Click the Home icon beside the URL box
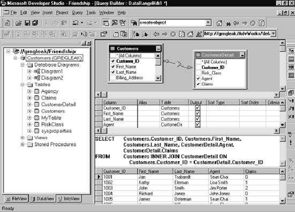The height and width of the screenshot is (212, 295). tap(190, 34)
